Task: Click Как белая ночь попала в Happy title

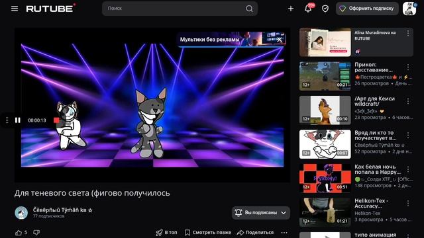Action: (x=378, y=169)
